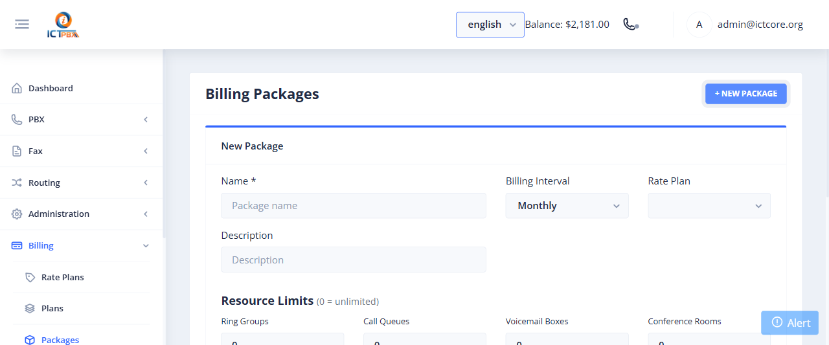Click the Billing card icon
This screenshot has height=345, width=829.
pos(17,245)
